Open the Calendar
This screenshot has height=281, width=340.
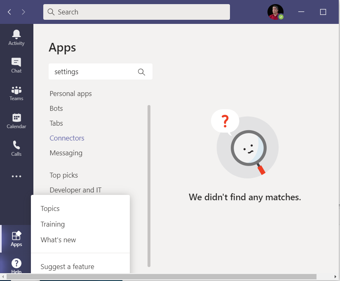pyautogui.click(x=16, y=121)
